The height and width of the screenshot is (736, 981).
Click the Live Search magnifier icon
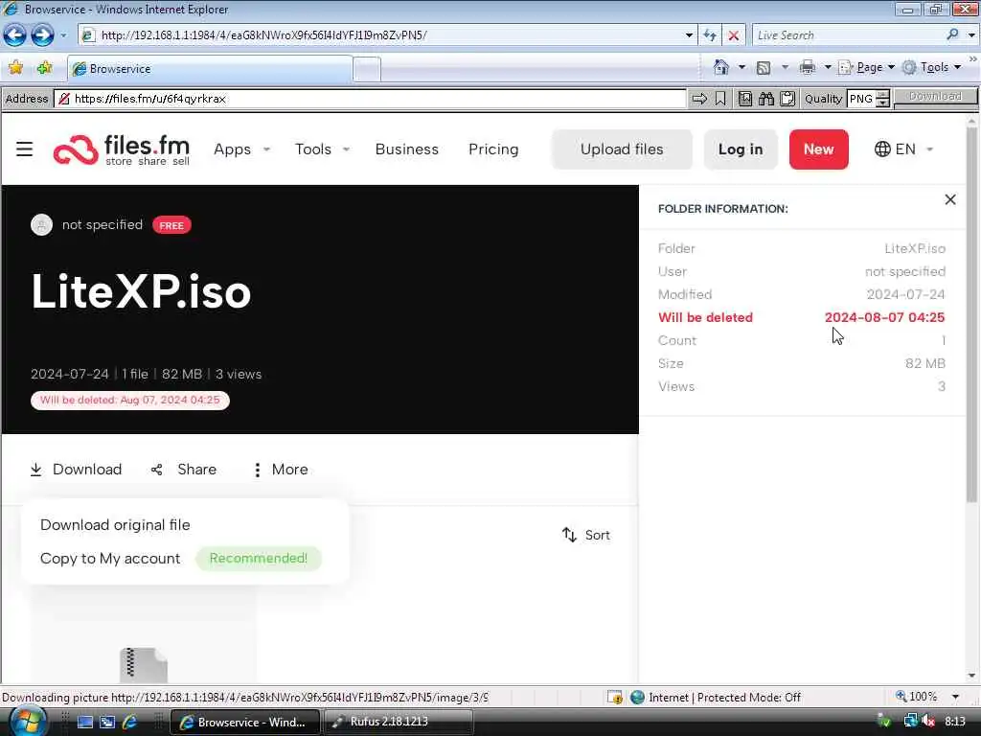click(x=952, y=35)
